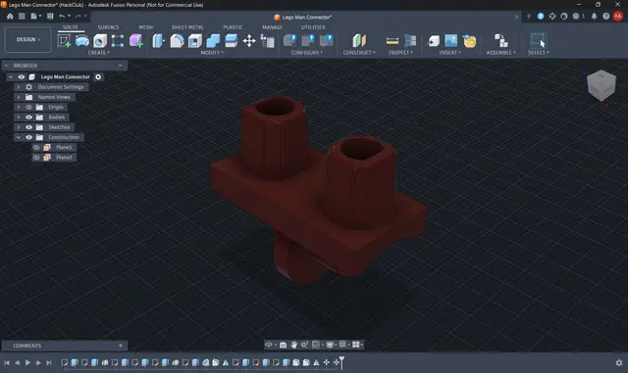The width and height of the screenshot is (628, 373).
Task: Activate the Move/Copy arrows tool
Action: (x=249, y=41)
